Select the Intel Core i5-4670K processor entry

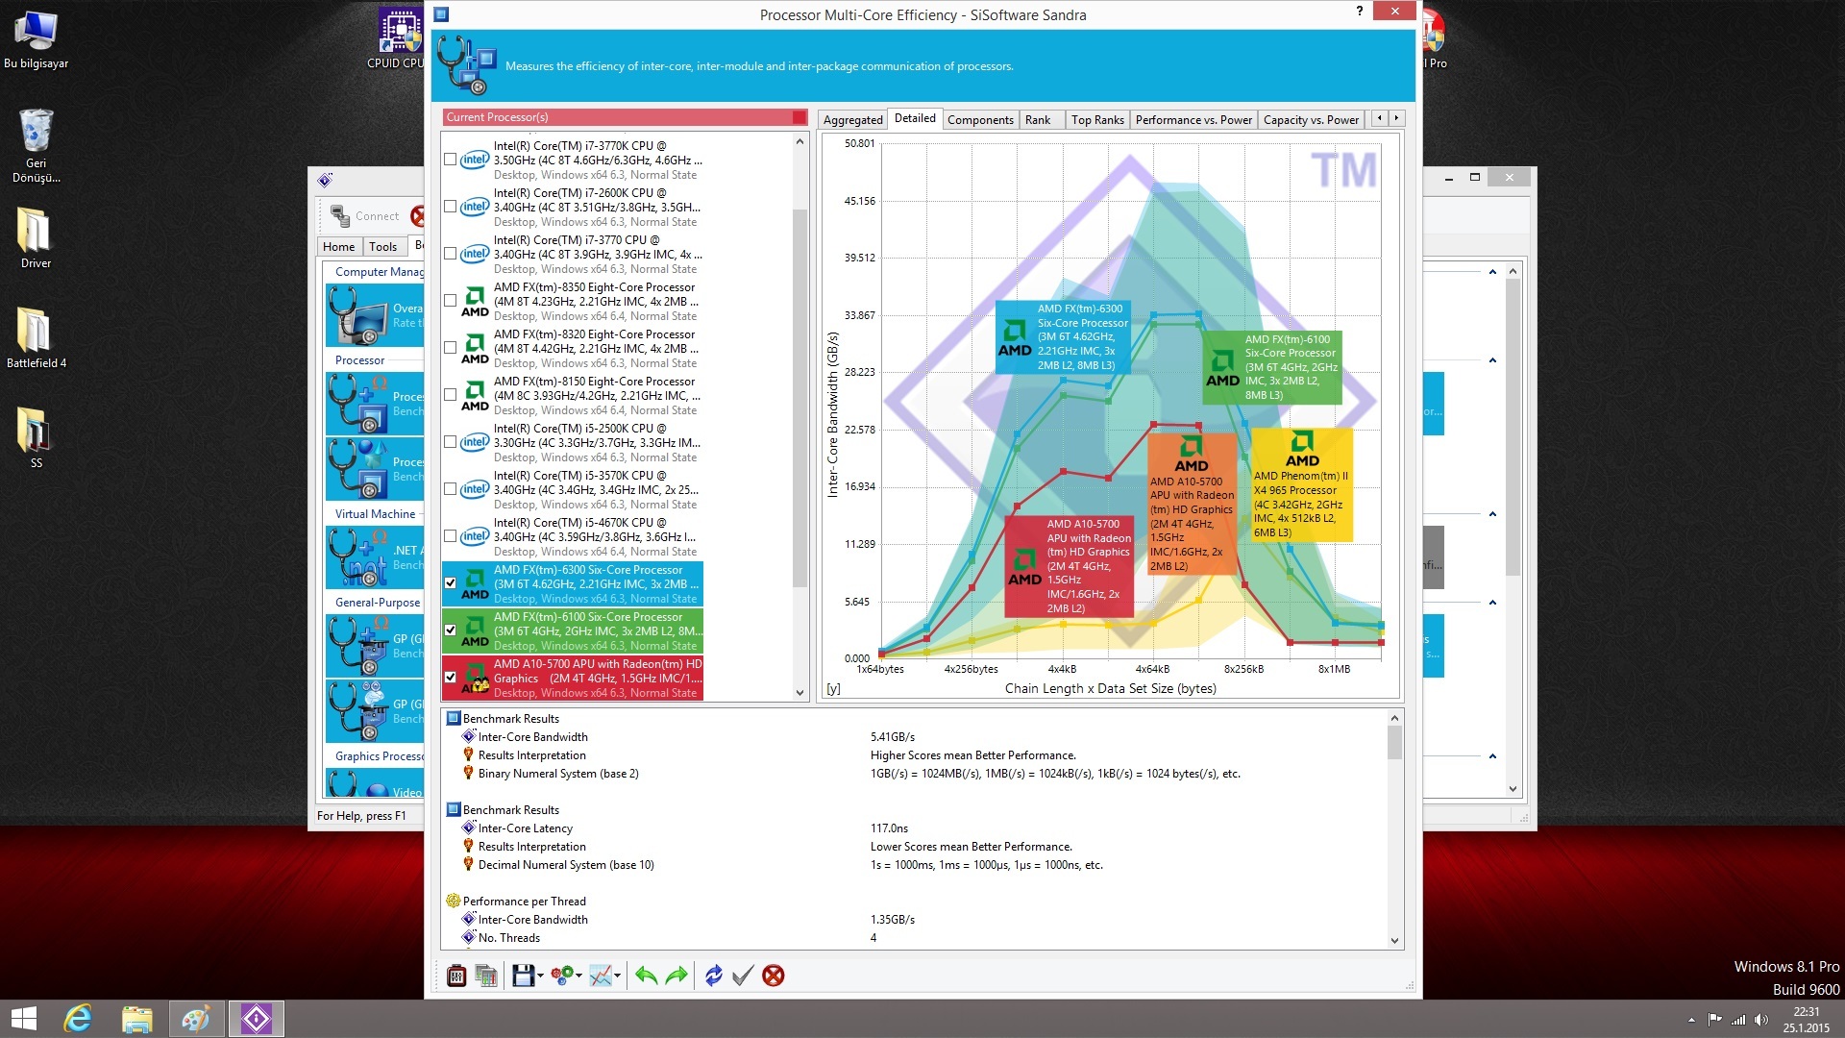574,537
